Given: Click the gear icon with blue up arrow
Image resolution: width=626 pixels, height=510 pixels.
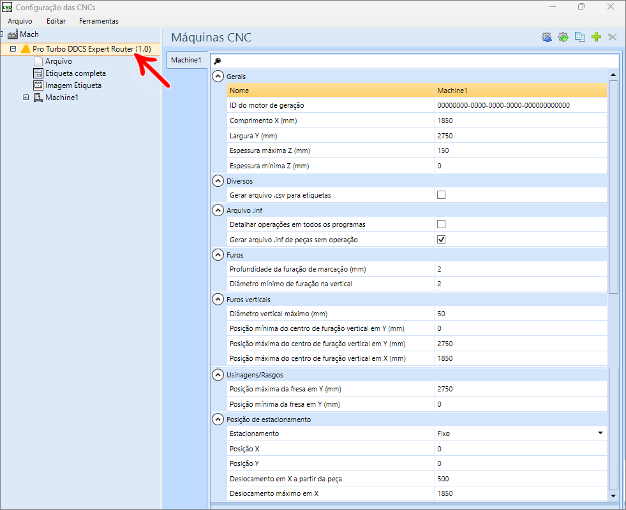Looking at the screenshot, I should (x=547, y=37).
